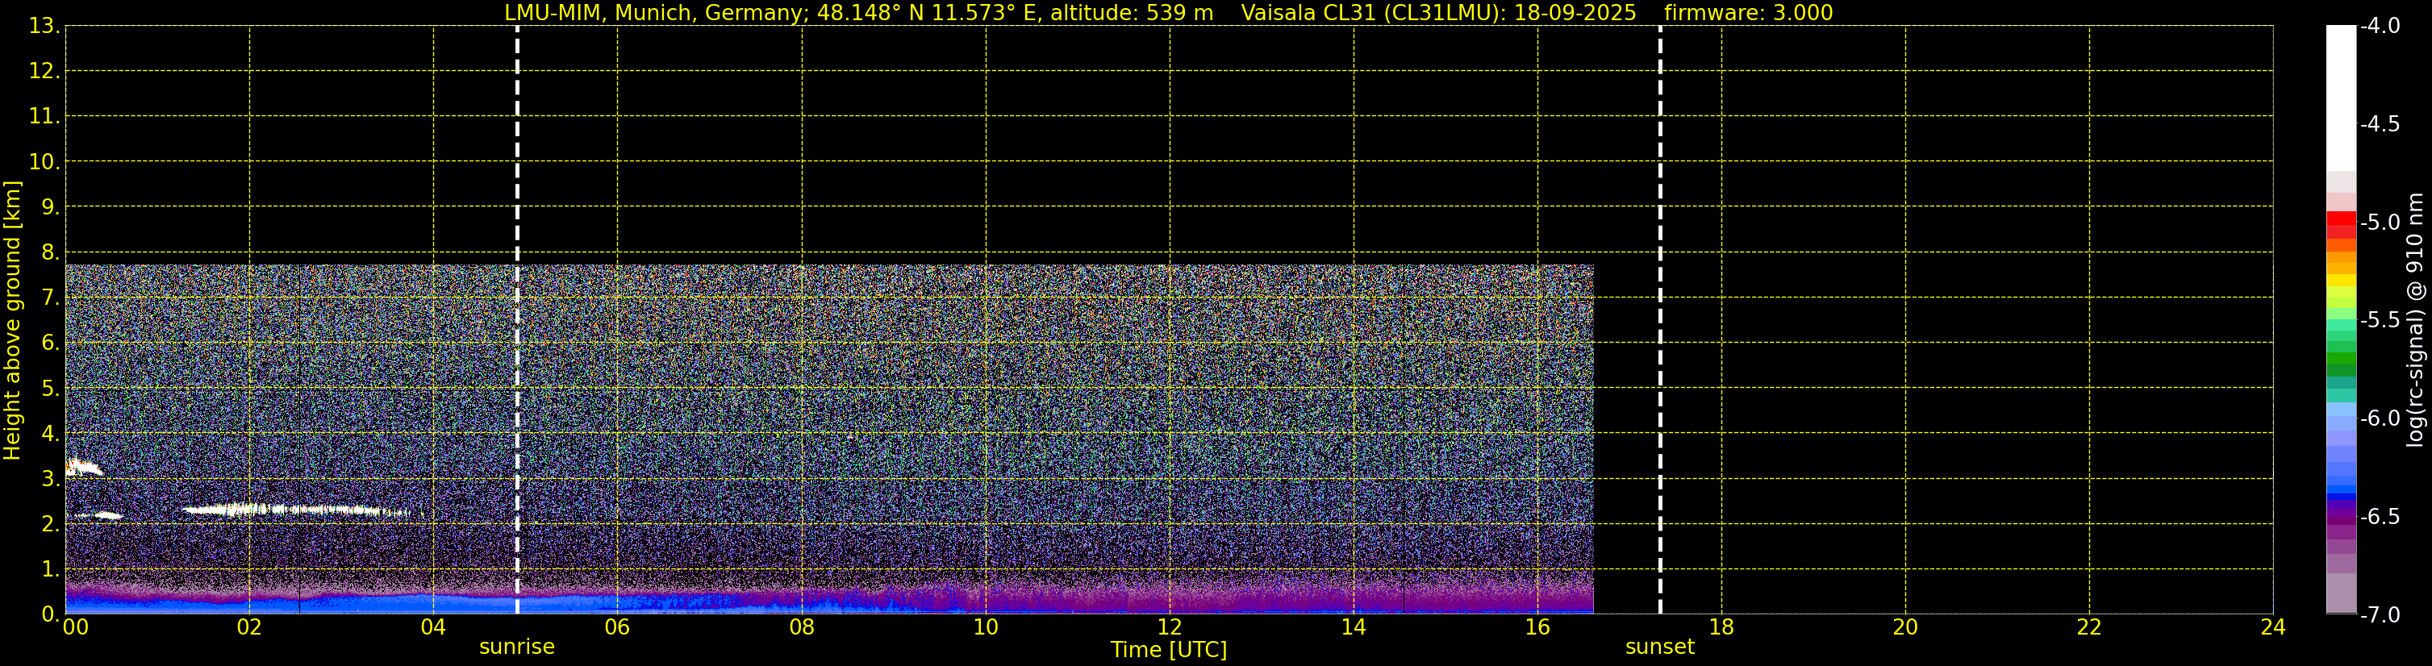Click the time-axis tick label '22'
The width and height of the screenshot is (2432, 666).
tap(2089, 627)
